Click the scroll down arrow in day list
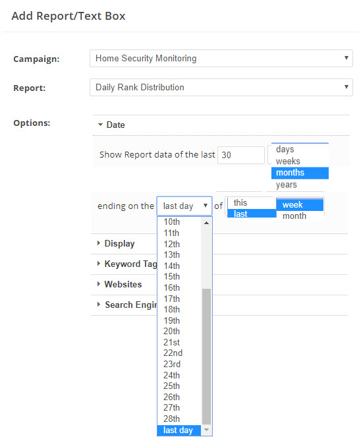The width and height of the screenshot is (359, 441). tap(207, 430)
